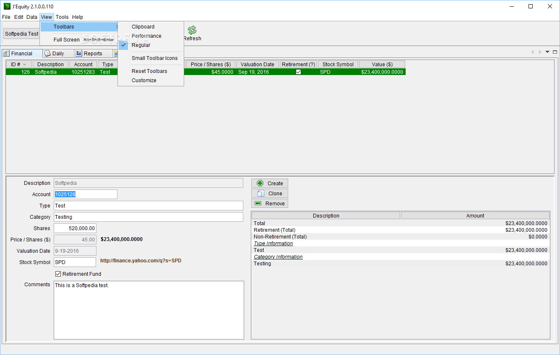Click the Remove button
Viewport: 560px width, 355px height.
pos(270,203)
